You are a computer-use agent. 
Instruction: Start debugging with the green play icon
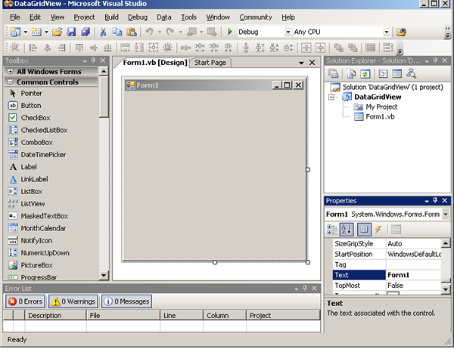pos(230,32)
